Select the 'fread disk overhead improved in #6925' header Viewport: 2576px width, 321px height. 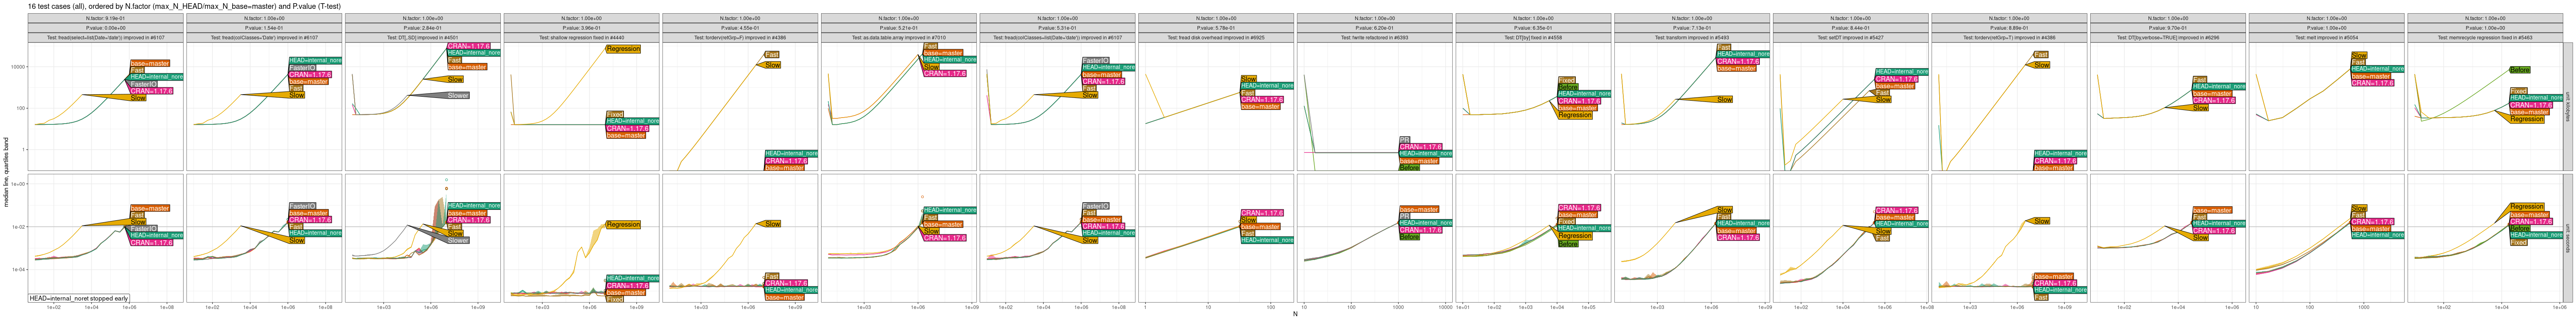(x=1216, y=38)
